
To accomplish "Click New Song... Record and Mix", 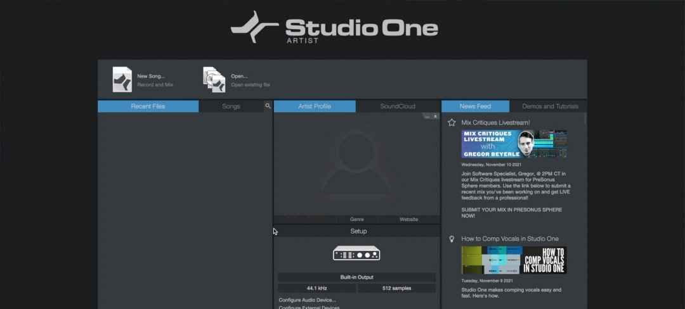I will coord(155,80).
